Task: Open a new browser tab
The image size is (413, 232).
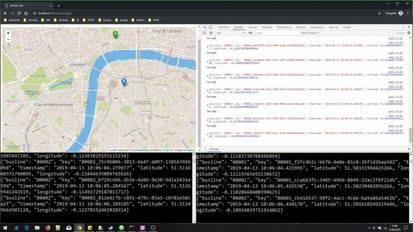Action: (x=59, y=6)
